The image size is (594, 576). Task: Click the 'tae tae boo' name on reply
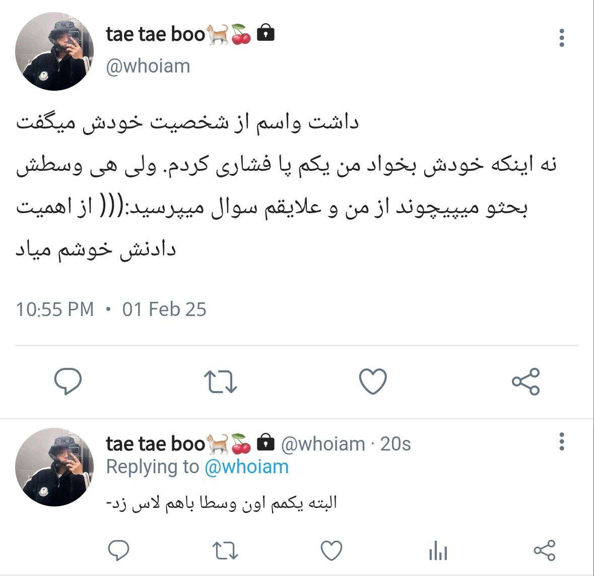point(155,444)
